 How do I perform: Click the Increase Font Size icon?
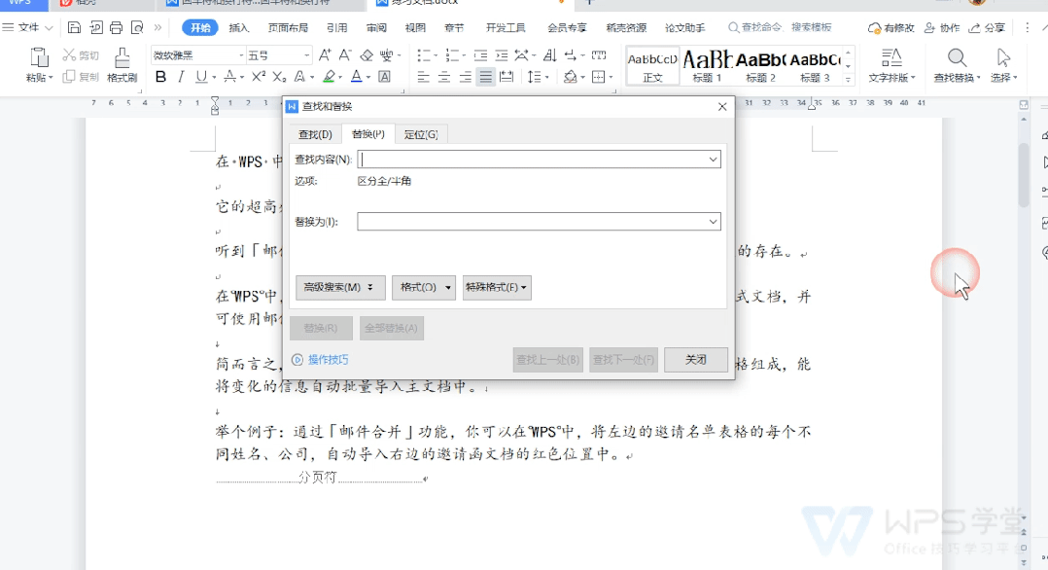click(x=325, y=54)
